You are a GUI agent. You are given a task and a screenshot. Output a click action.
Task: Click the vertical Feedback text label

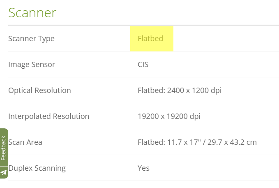coord(3,148)
